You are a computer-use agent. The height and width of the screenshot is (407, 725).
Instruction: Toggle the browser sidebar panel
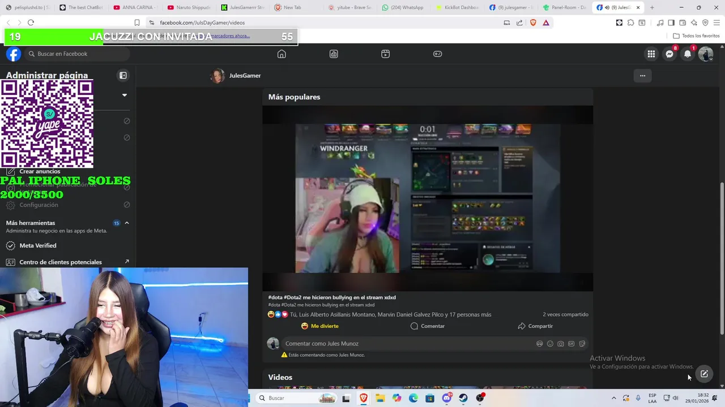click(671, 23)
